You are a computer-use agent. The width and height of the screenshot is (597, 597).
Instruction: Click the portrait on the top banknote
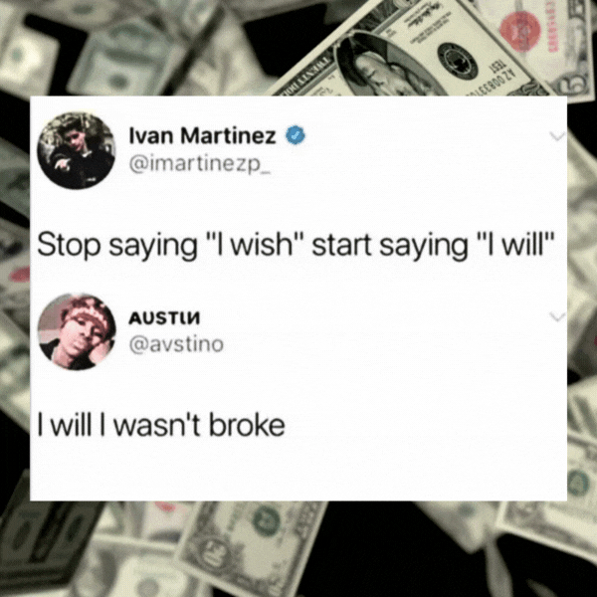coord(384,67)
